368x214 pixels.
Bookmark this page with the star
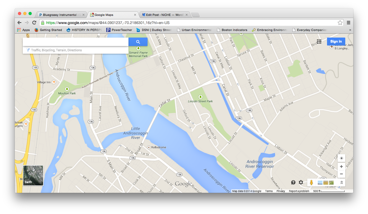[x=340, y=23]
